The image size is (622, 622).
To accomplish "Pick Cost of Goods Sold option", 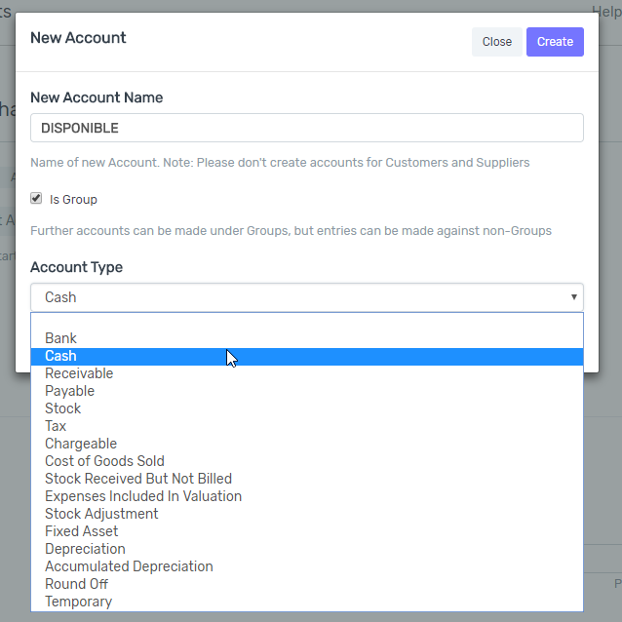I will click(x=307, y=461).
